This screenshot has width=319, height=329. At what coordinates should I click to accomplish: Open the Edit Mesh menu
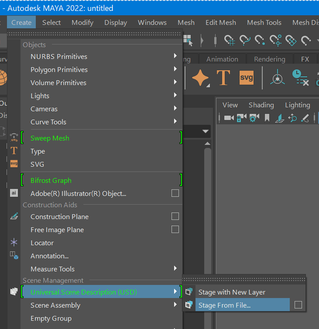click(220, 22)
